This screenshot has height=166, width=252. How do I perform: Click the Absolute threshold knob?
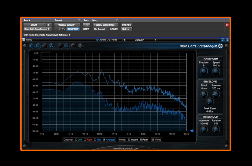[204, 129]
